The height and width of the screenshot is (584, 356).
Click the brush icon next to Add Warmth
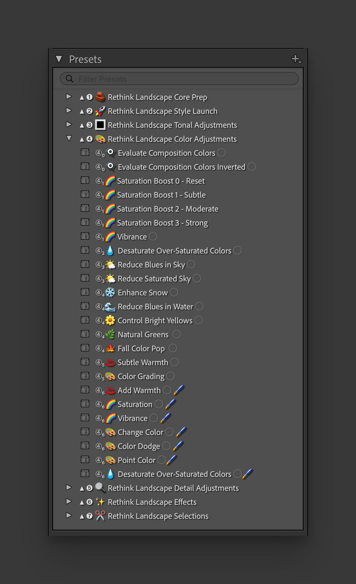pyautogui.click(x=179, y=390)
